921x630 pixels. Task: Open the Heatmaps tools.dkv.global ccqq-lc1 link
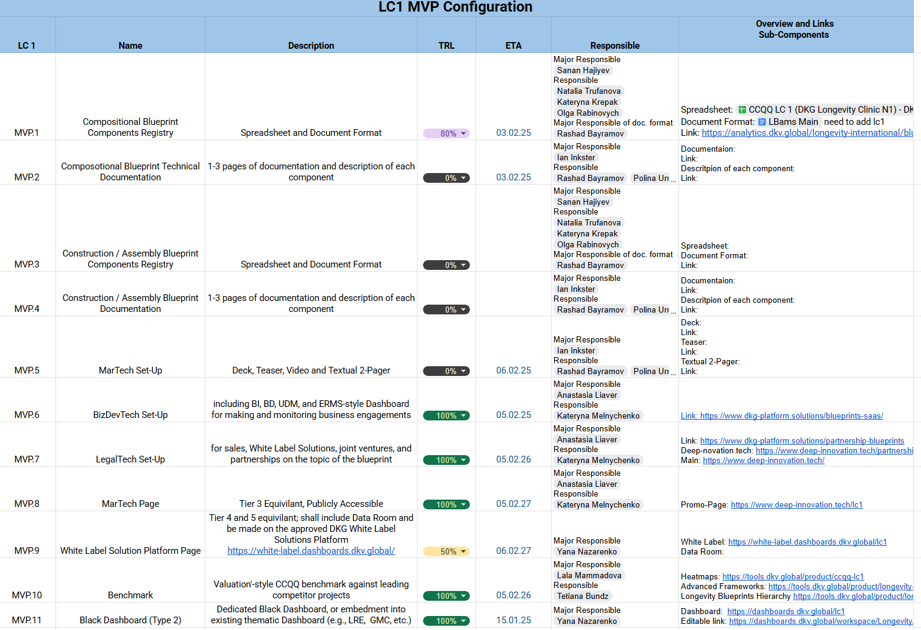coord(792,576)
